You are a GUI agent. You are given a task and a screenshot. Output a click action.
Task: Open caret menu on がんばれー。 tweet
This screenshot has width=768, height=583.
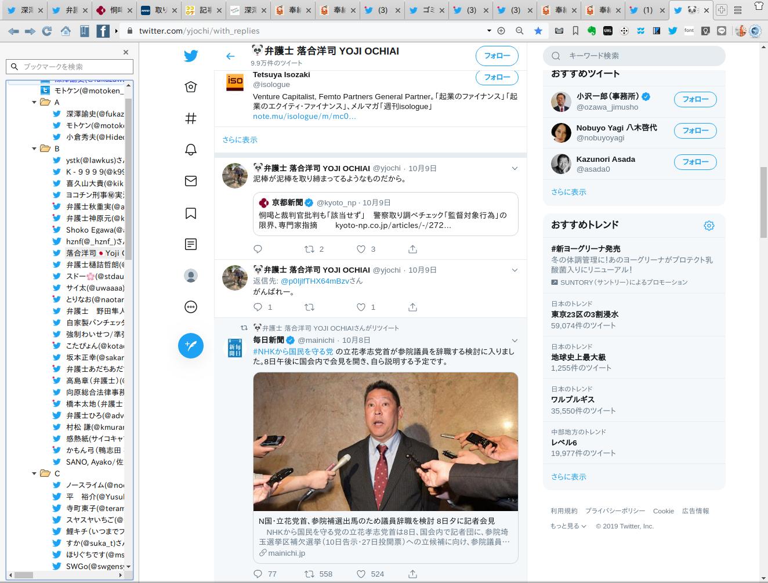[515, 270]
